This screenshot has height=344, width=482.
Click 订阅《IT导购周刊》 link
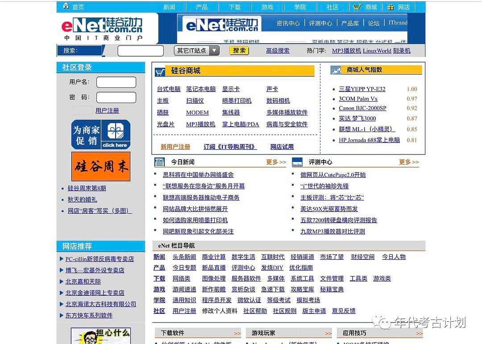pyautogui.click(x=230, y=147)
